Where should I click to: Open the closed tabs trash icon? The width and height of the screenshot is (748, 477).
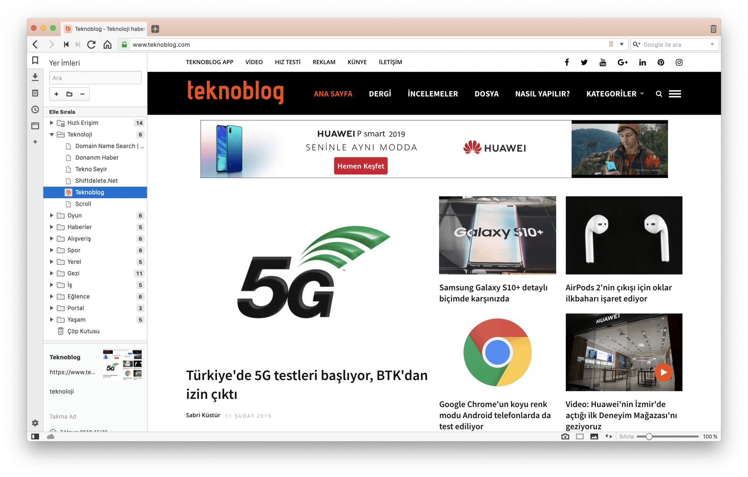(x=713, y=29)
